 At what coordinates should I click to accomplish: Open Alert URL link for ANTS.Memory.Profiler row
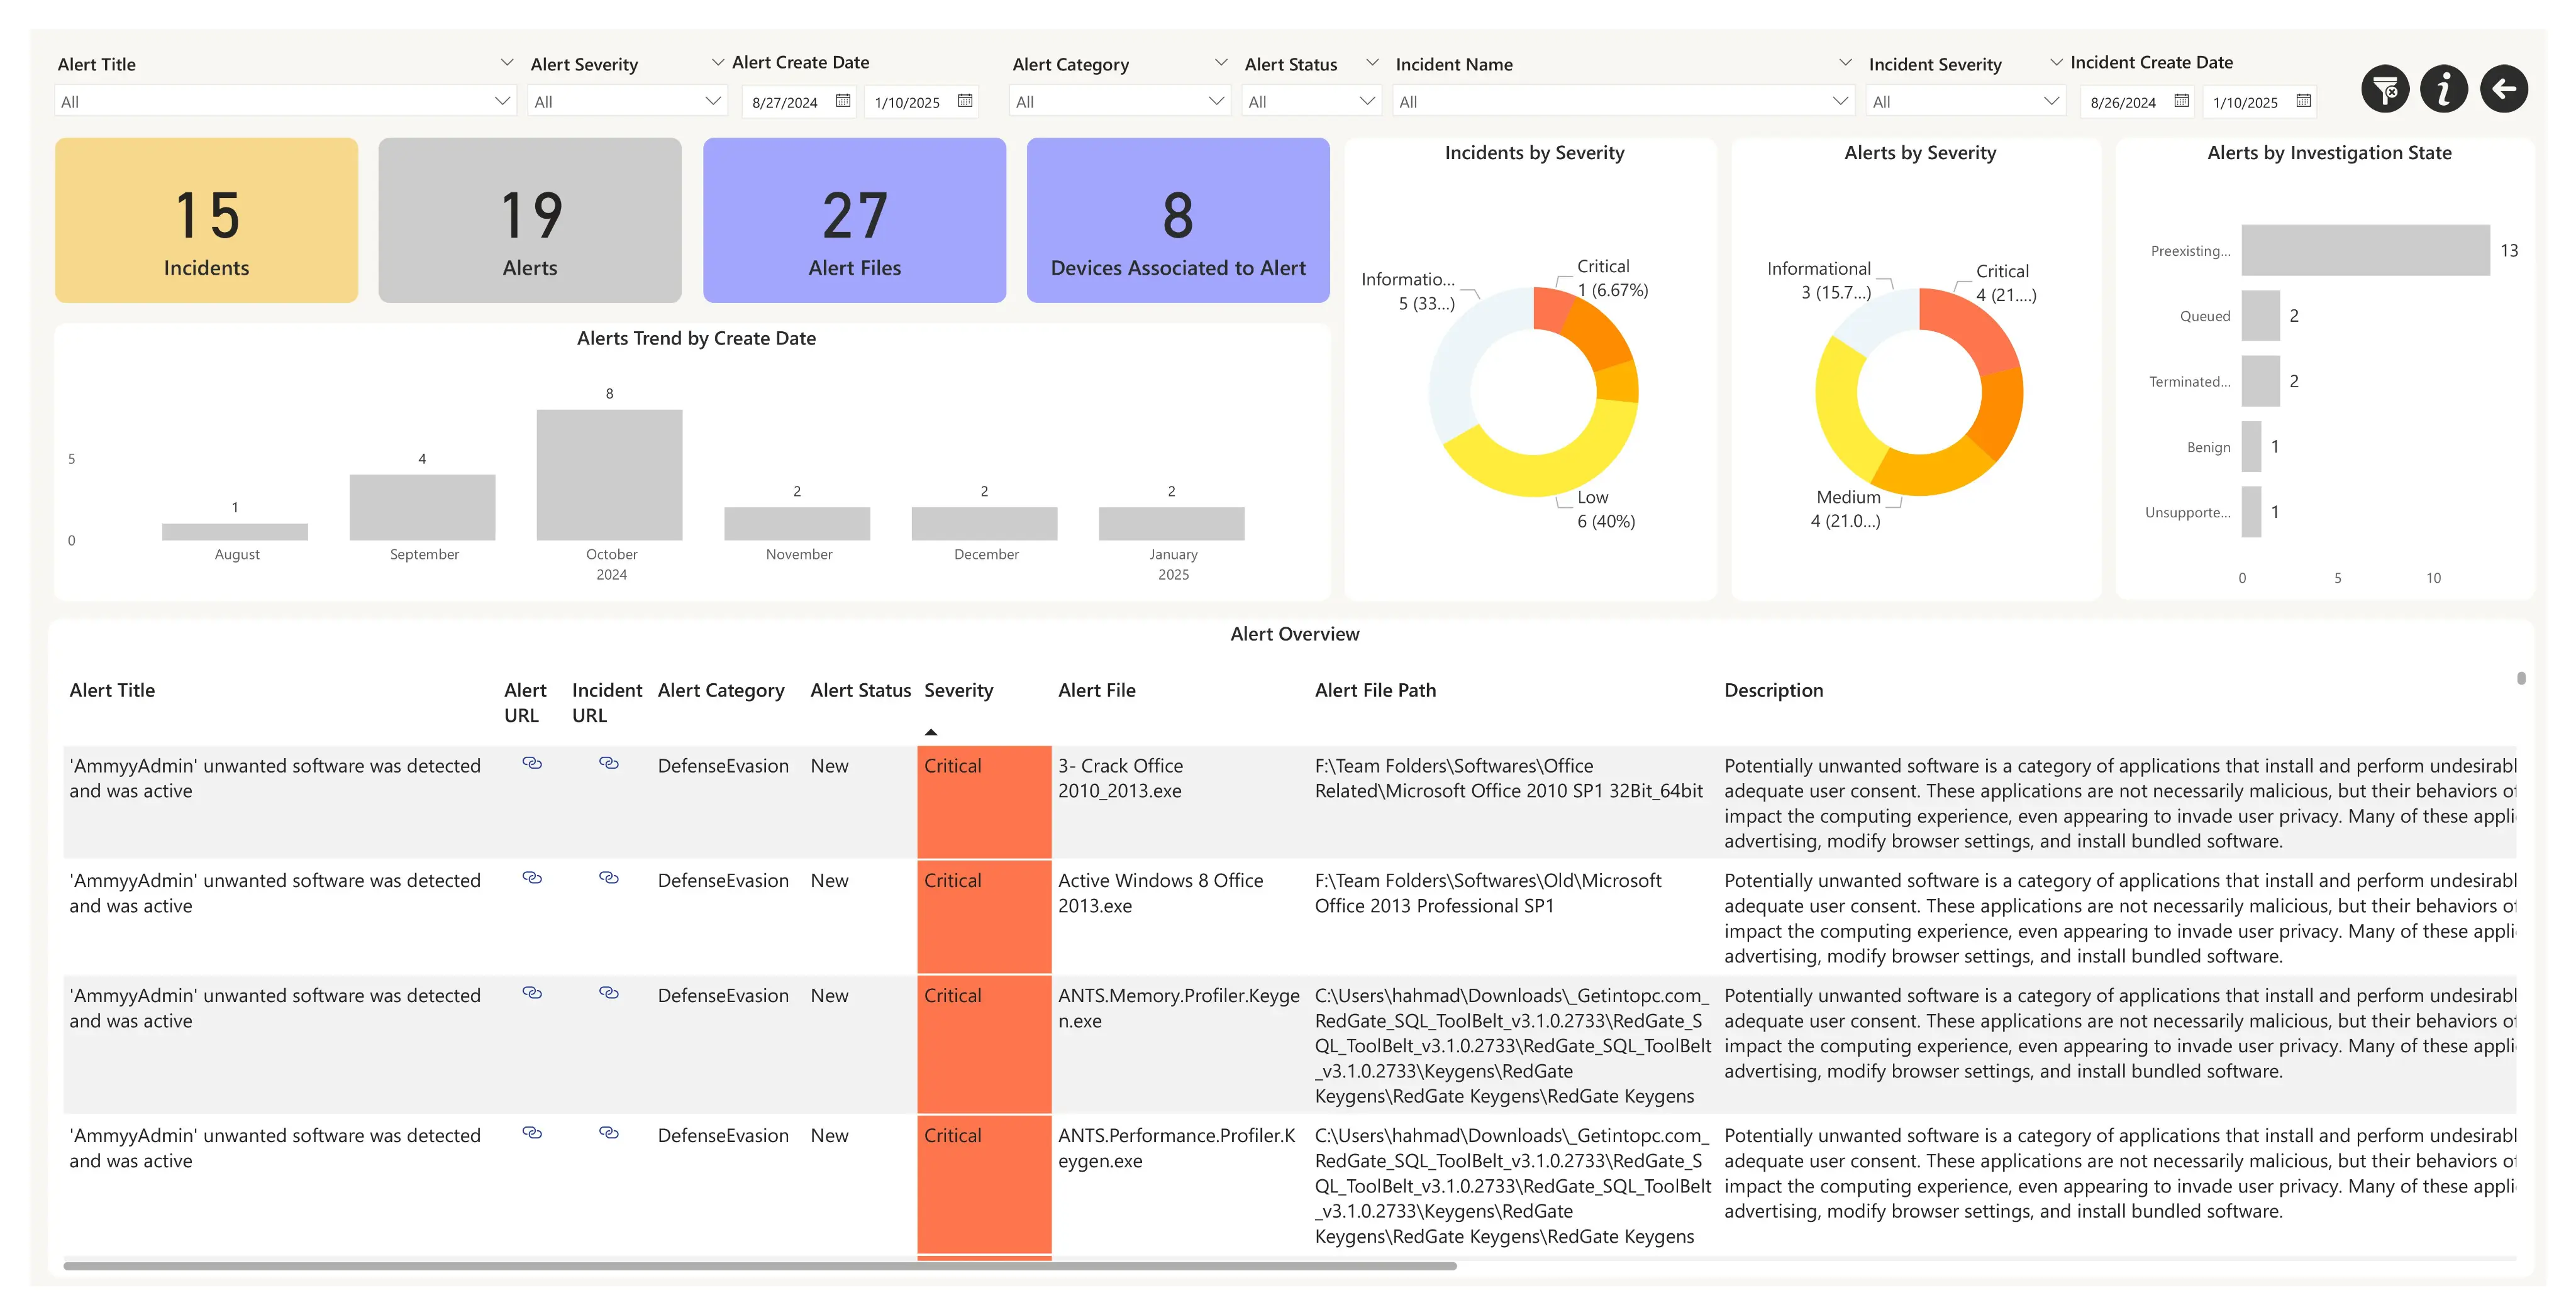[x=532, y=993]
